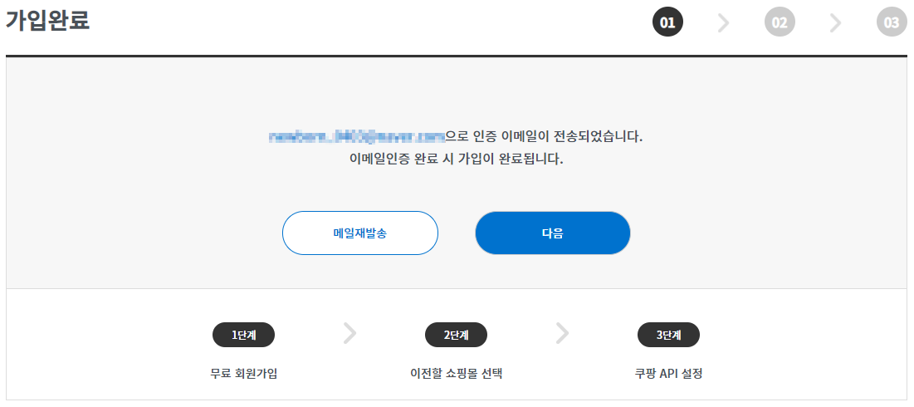Click the chevron between steps 01 and 02

pos(723,22)
